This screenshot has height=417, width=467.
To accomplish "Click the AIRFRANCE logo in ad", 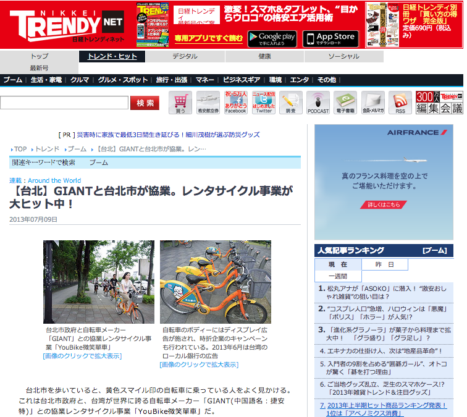I will point(417,133).
